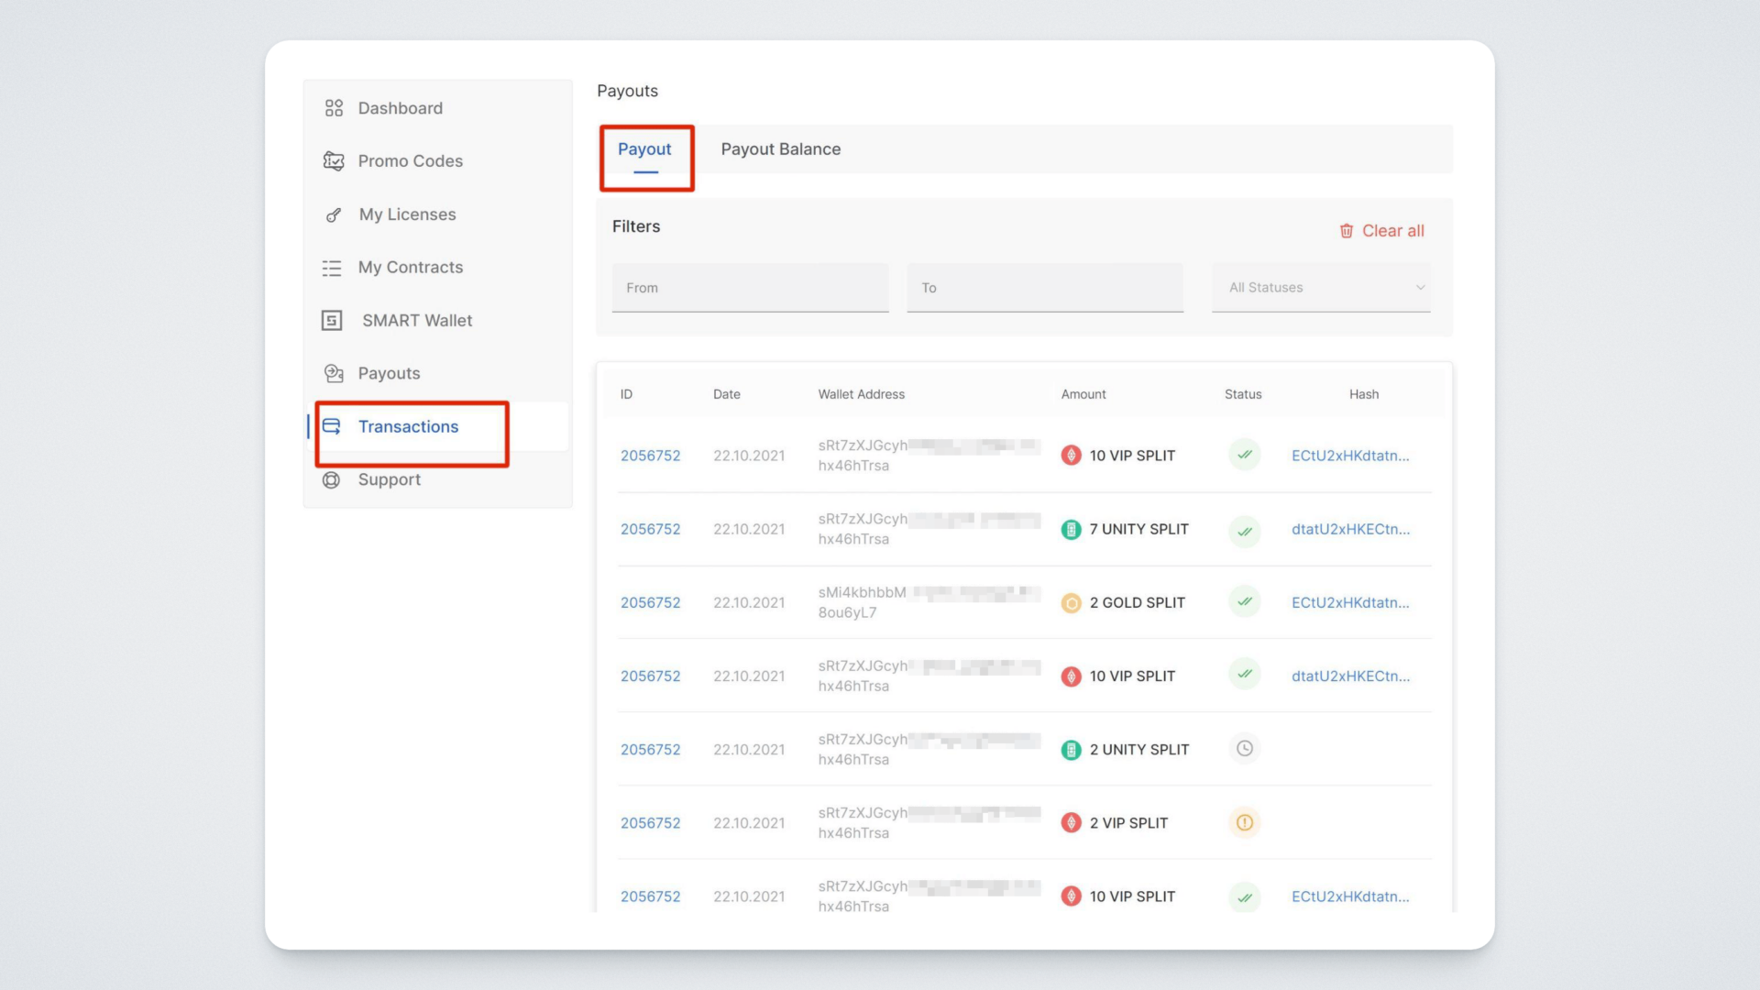Viewport: 1760px width, 990px height.
Task: Click the From date input field
Action: point(750,288)
